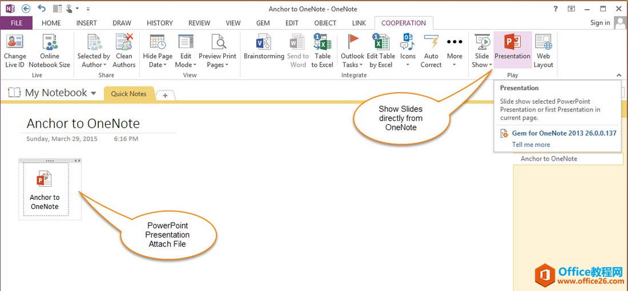This screenshot has height=291, width=628.
Task: Expand the My Notebook dropdown arrow
Action: point(93,93)
